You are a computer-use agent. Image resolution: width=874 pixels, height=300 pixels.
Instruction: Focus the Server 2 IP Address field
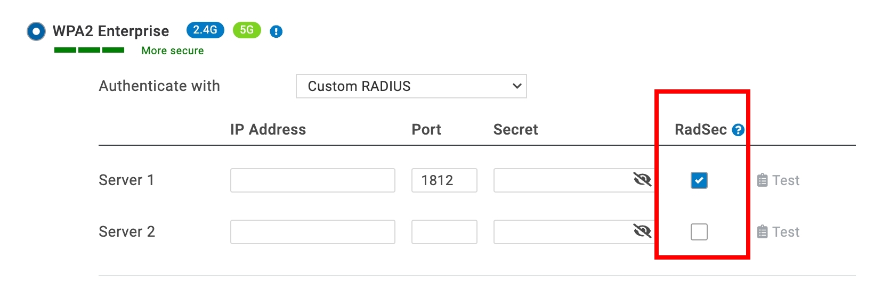[x=312, y=232]
